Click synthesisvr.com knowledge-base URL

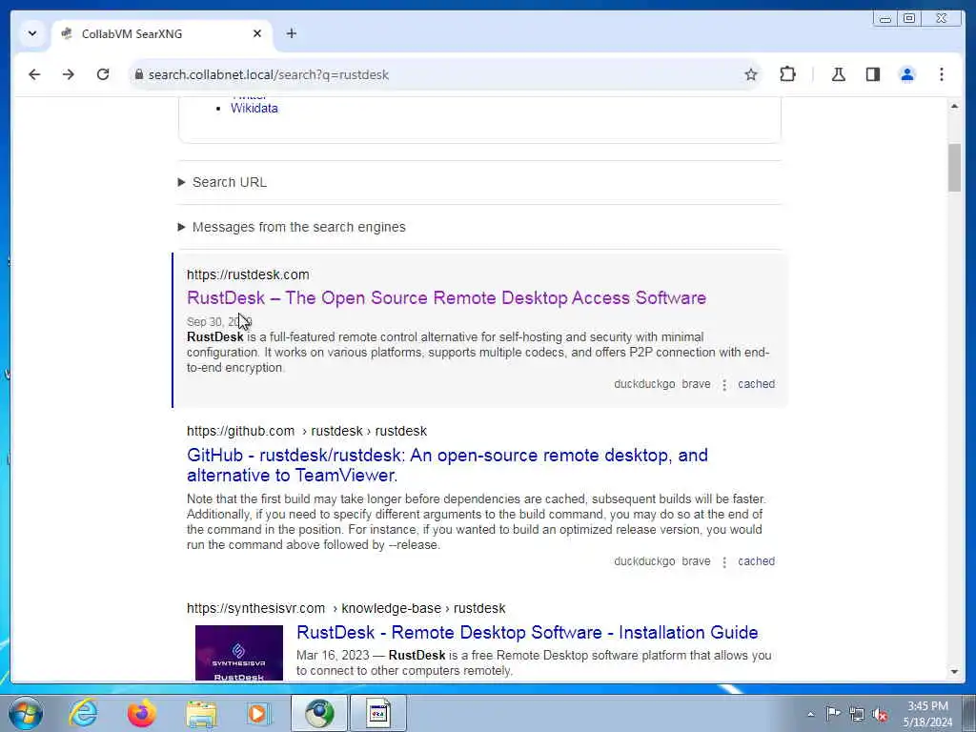[x=346, y=608]
